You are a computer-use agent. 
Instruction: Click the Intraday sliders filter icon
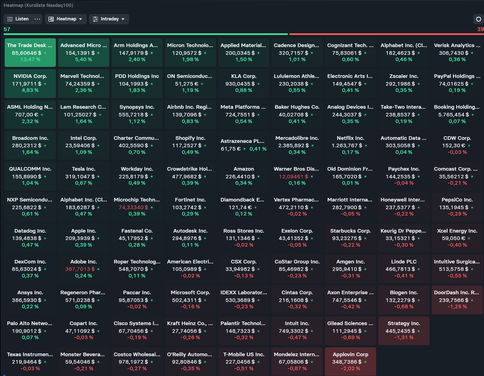(x=95, y=19)
